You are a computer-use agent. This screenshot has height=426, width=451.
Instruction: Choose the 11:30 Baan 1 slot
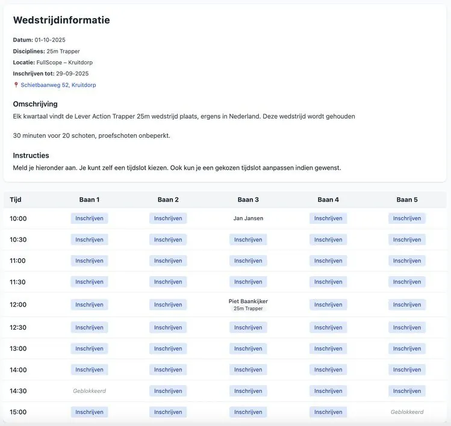click(90, 282)
